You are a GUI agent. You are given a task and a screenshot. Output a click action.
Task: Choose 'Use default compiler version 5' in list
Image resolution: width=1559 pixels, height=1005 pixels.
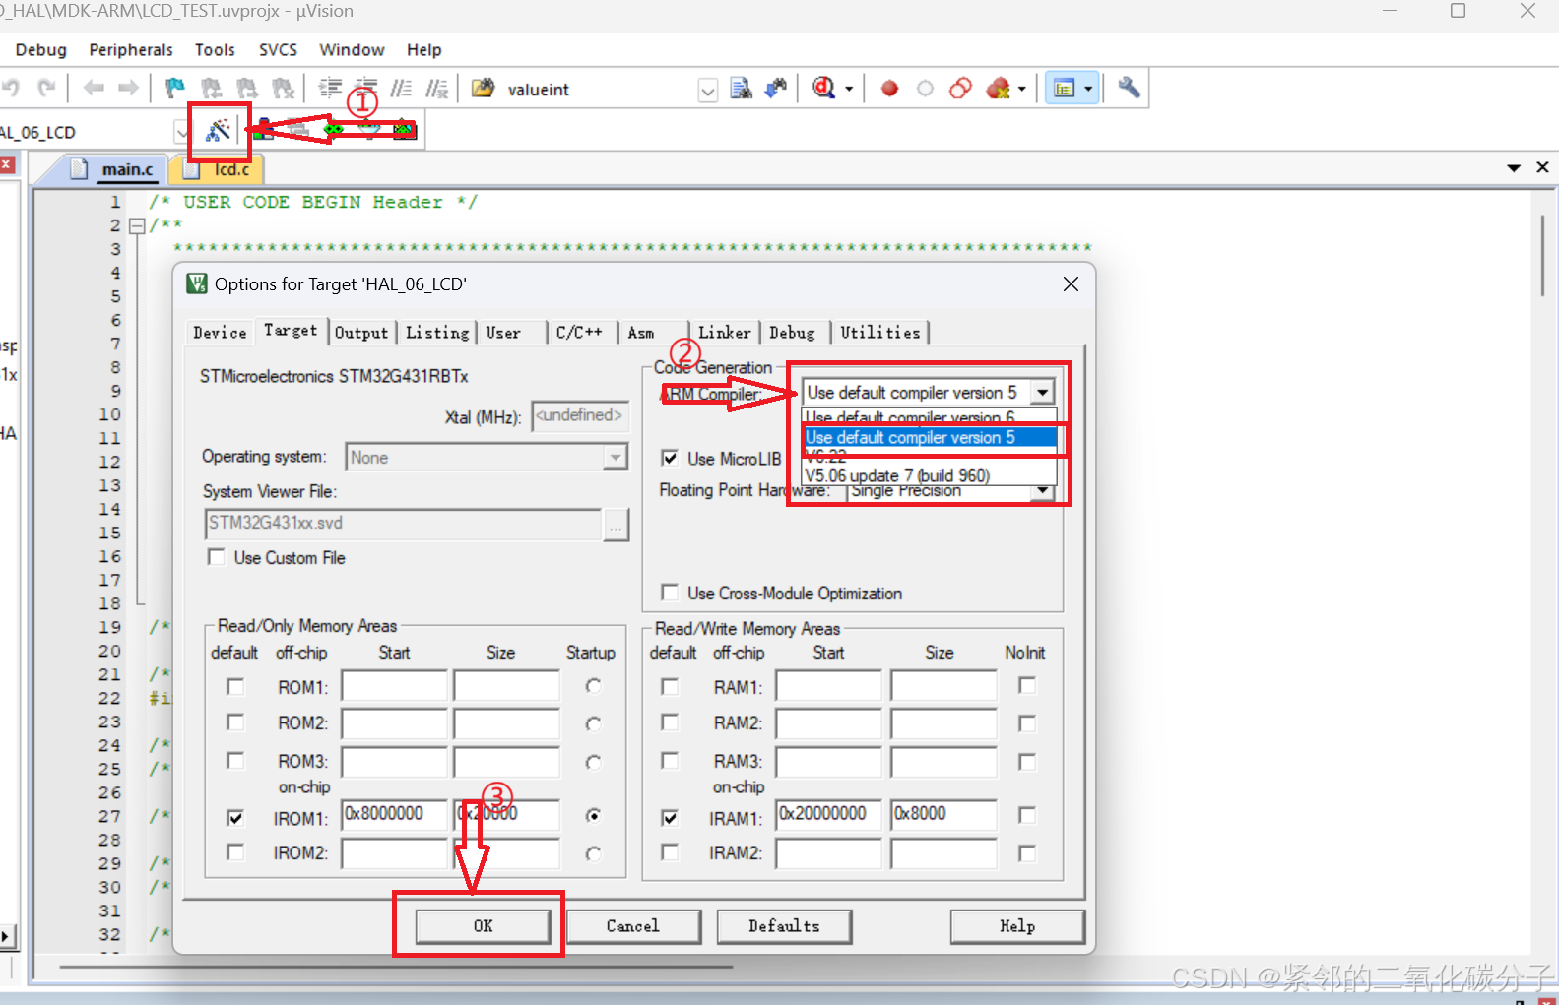click(930, 437)
